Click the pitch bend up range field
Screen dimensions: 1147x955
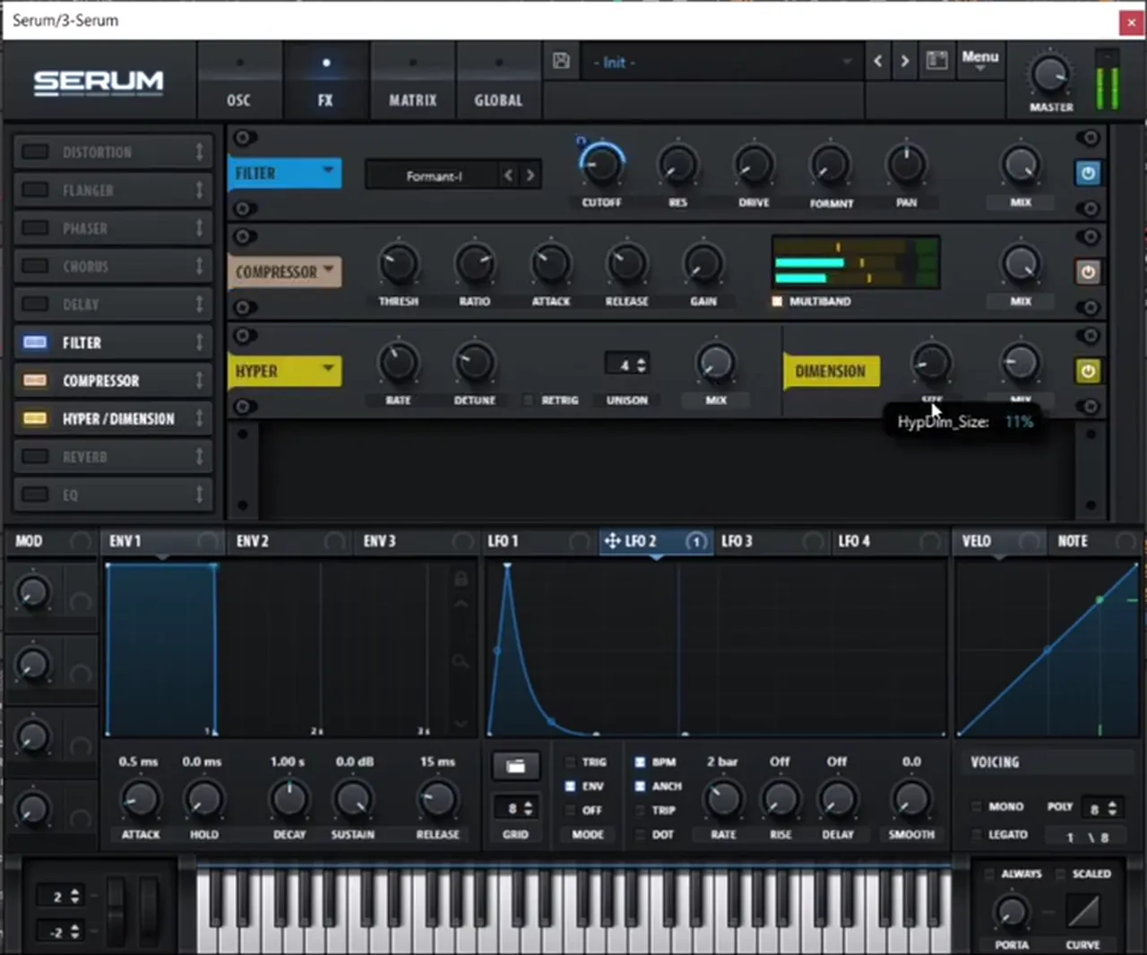click(63, 896)
